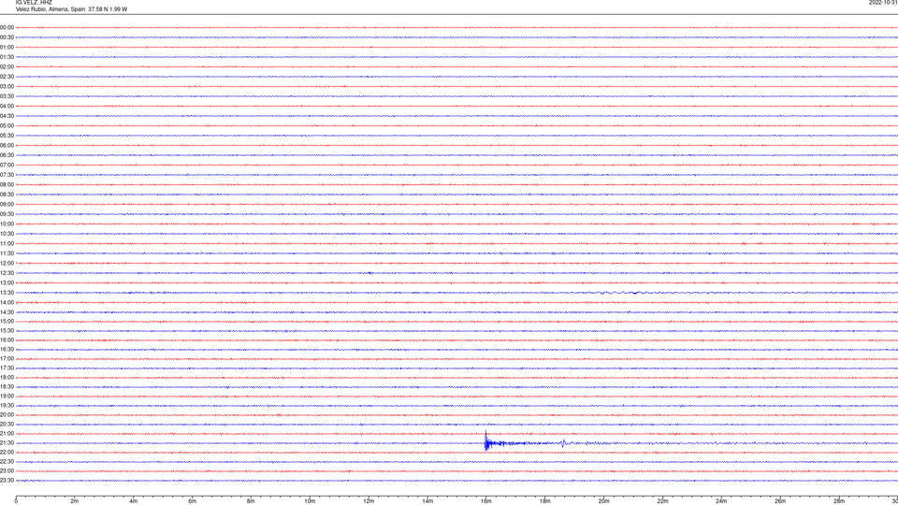The image size is (898, 505).
Task: Select the 21:00 time row label
Action: (7, 433)
